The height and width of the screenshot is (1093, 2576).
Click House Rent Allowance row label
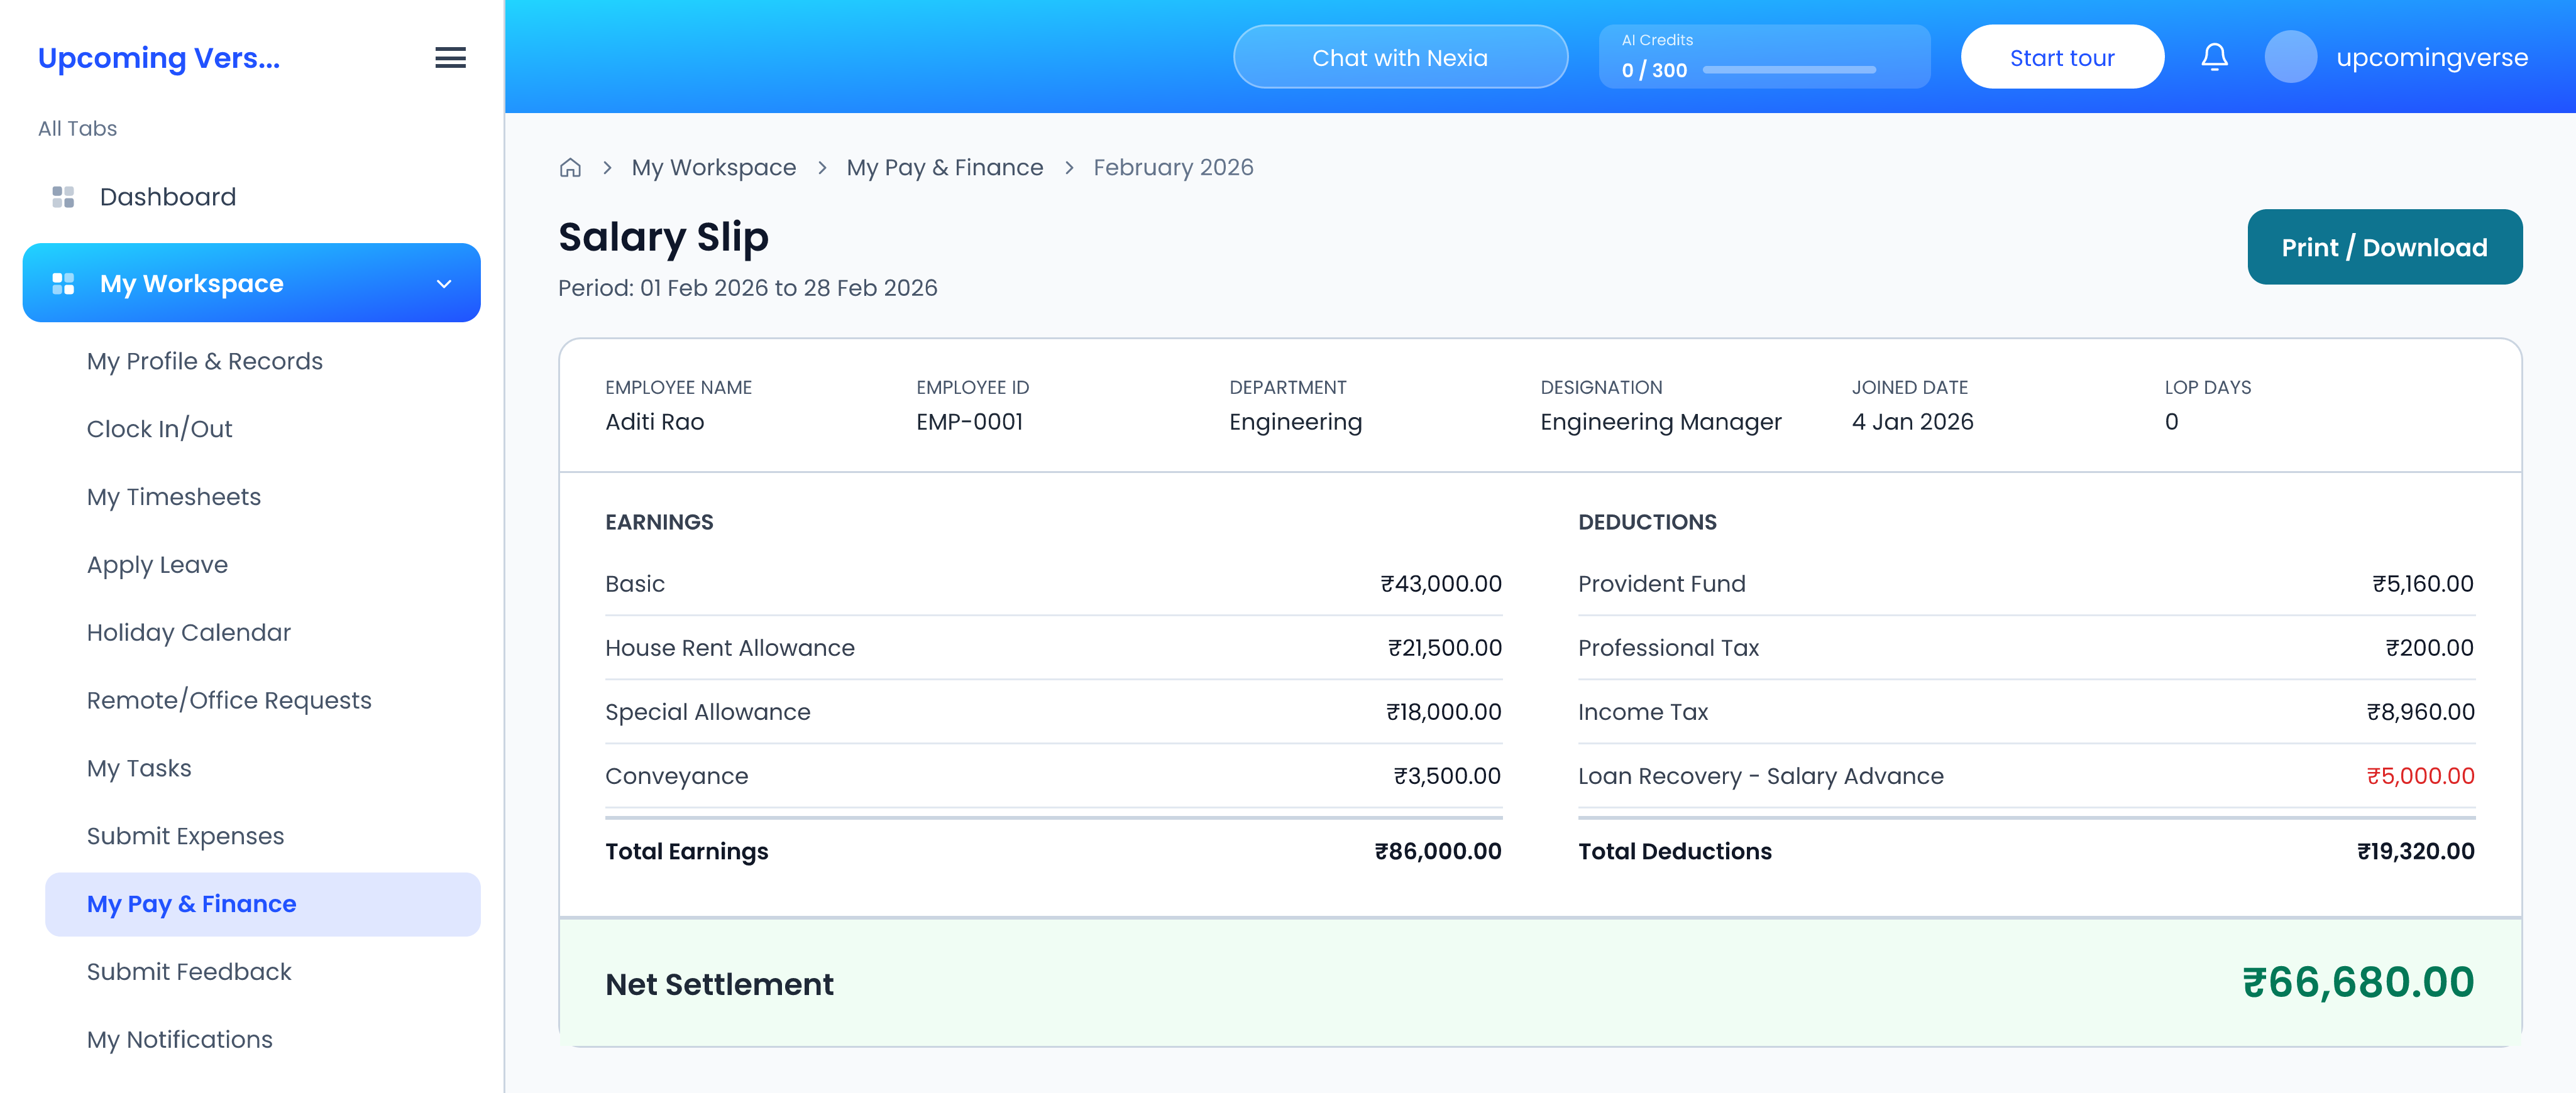click(x=729, y=648)
